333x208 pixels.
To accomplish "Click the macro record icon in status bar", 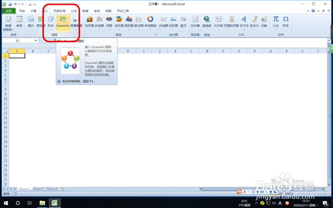I will (x=15, y=193).
